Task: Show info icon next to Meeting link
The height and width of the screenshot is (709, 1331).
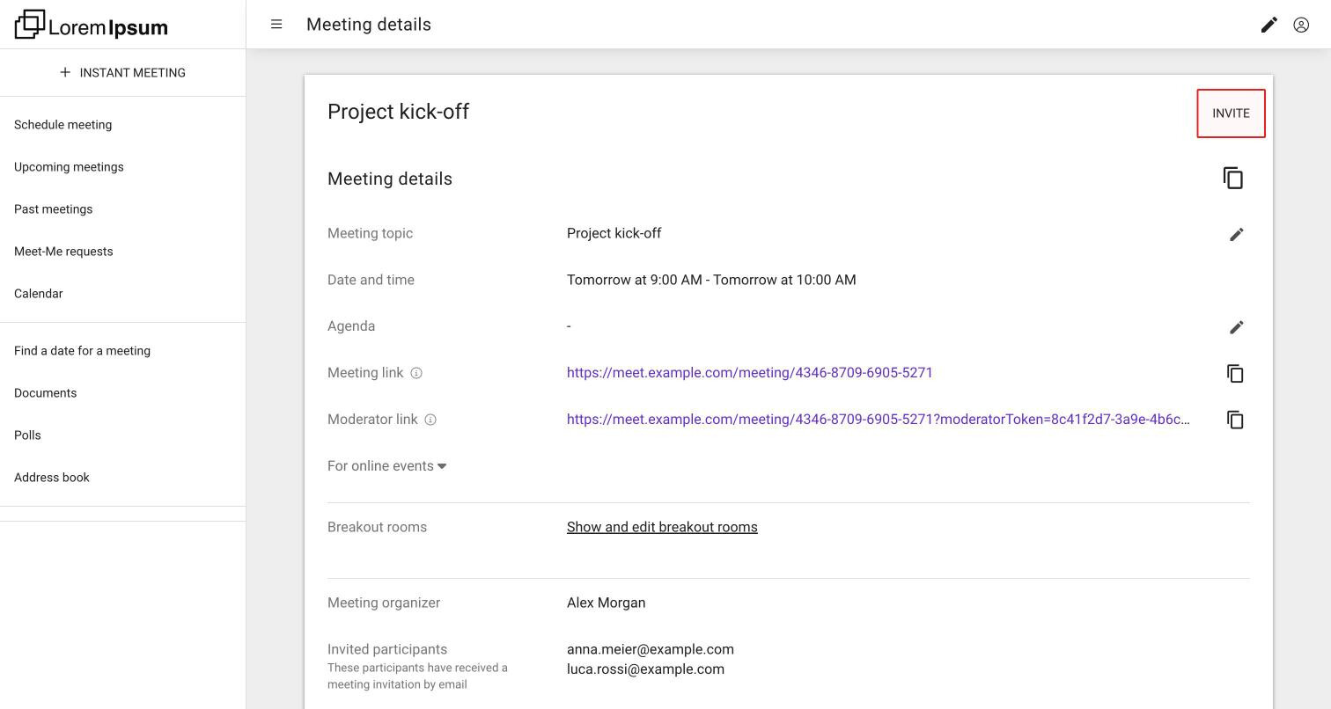Action: tap(416, 373)
